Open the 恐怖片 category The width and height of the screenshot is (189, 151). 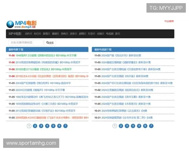(x=65, y=34)
